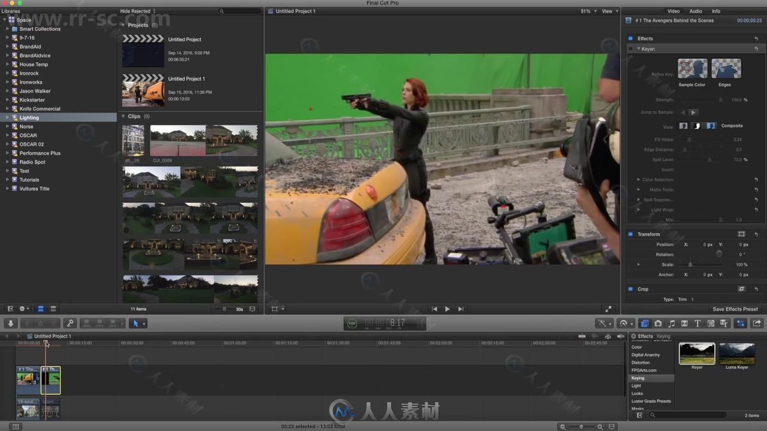The height and width of the screenshot is (431, 767).
Task: Open the keyword editor key icon
Action: click(x=70, y=323)
